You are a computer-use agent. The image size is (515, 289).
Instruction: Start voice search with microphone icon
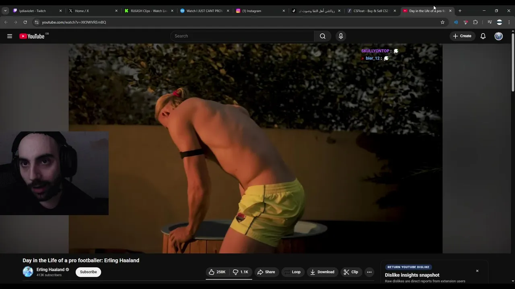[x=341, y=36]
